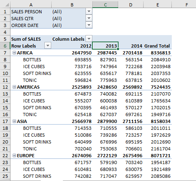Open the ORDER DATE filter dropdown
196x181 pixels.
pyautogui.click(x=89, y=25)
